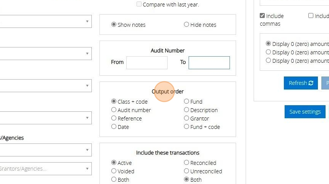The height and width of the screenshot is (184, 329).
Task: Expand the topmost left dropdown
Action: coord(46,21)
